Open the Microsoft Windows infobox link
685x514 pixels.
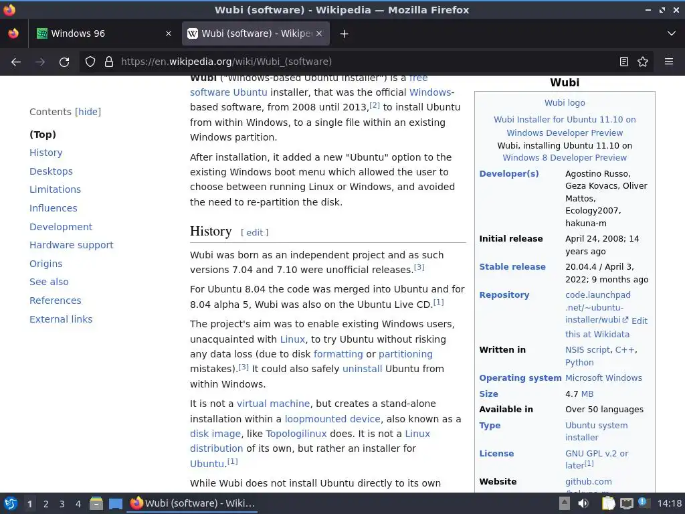click(x=603, y=378)
